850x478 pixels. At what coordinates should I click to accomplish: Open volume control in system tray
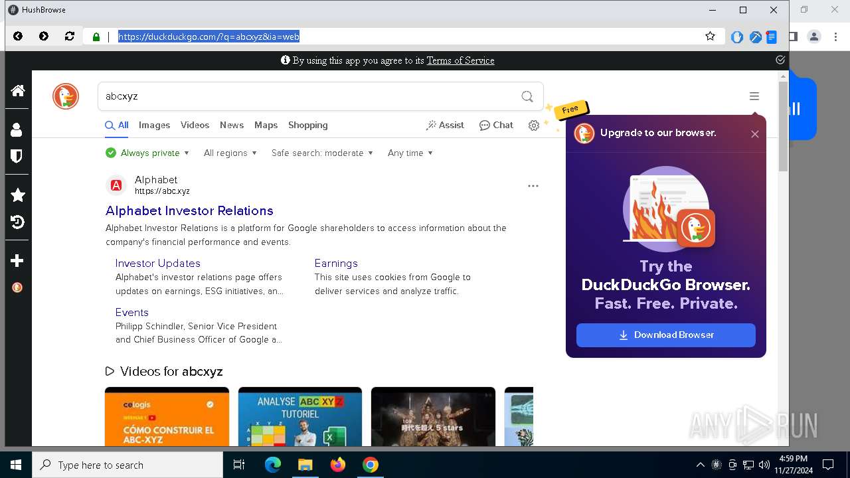click(x=764, y=465)
